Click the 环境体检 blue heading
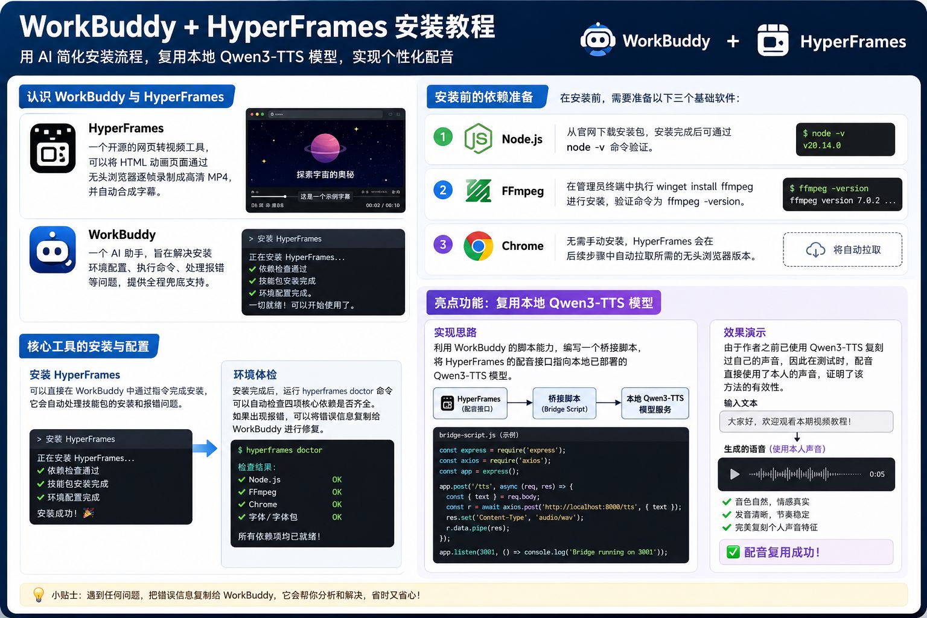Screen dimensions: 927x618 255,375
